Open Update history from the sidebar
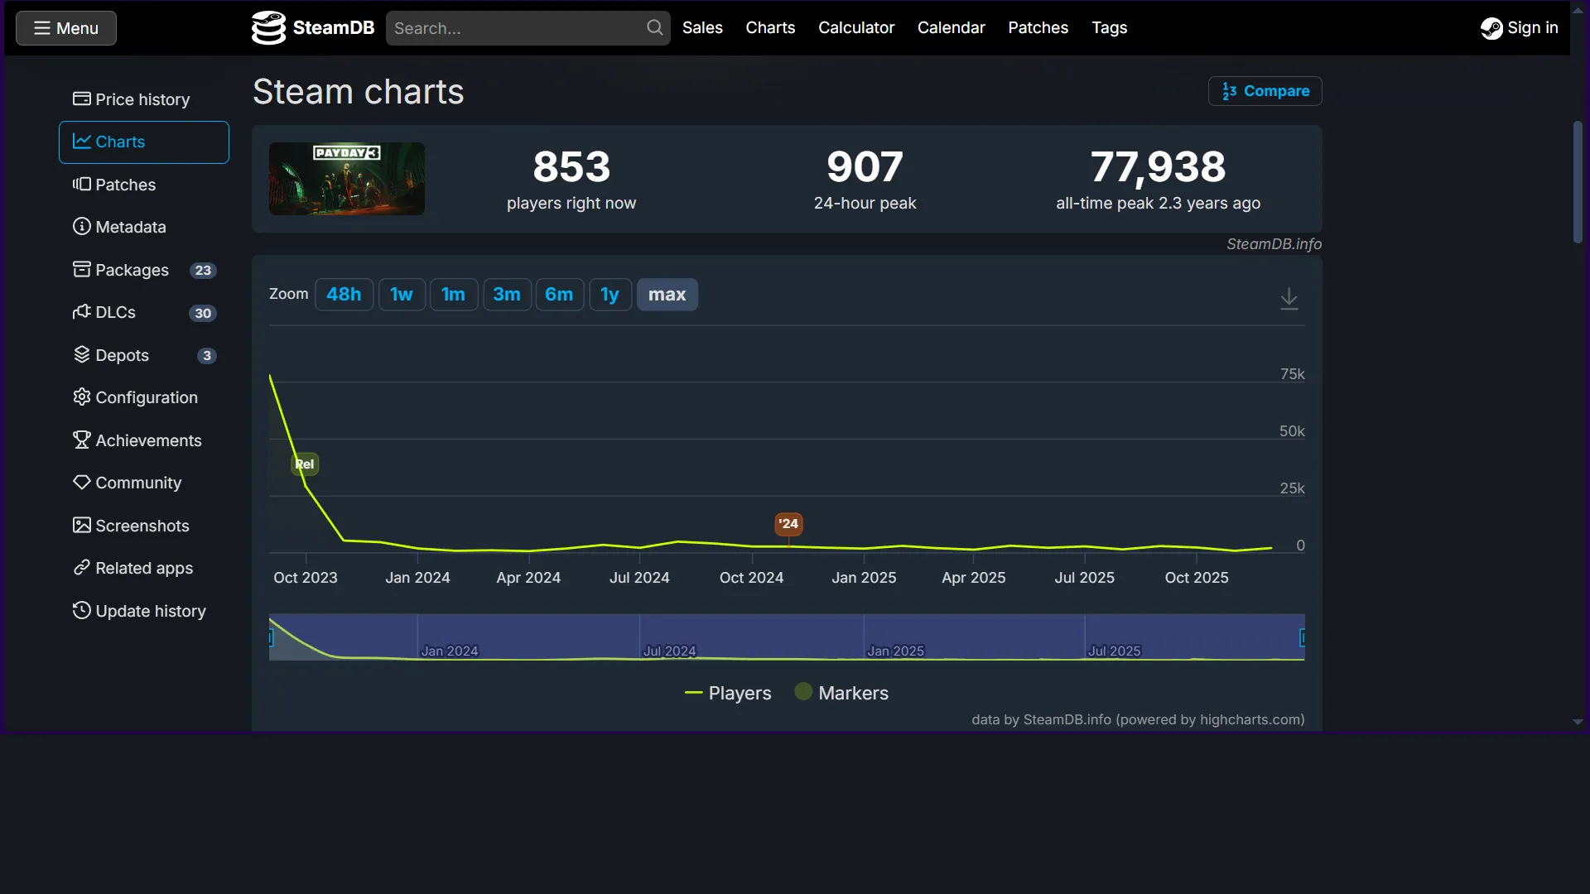Viewport: 1590px width, 894px height. click(150, 611)
